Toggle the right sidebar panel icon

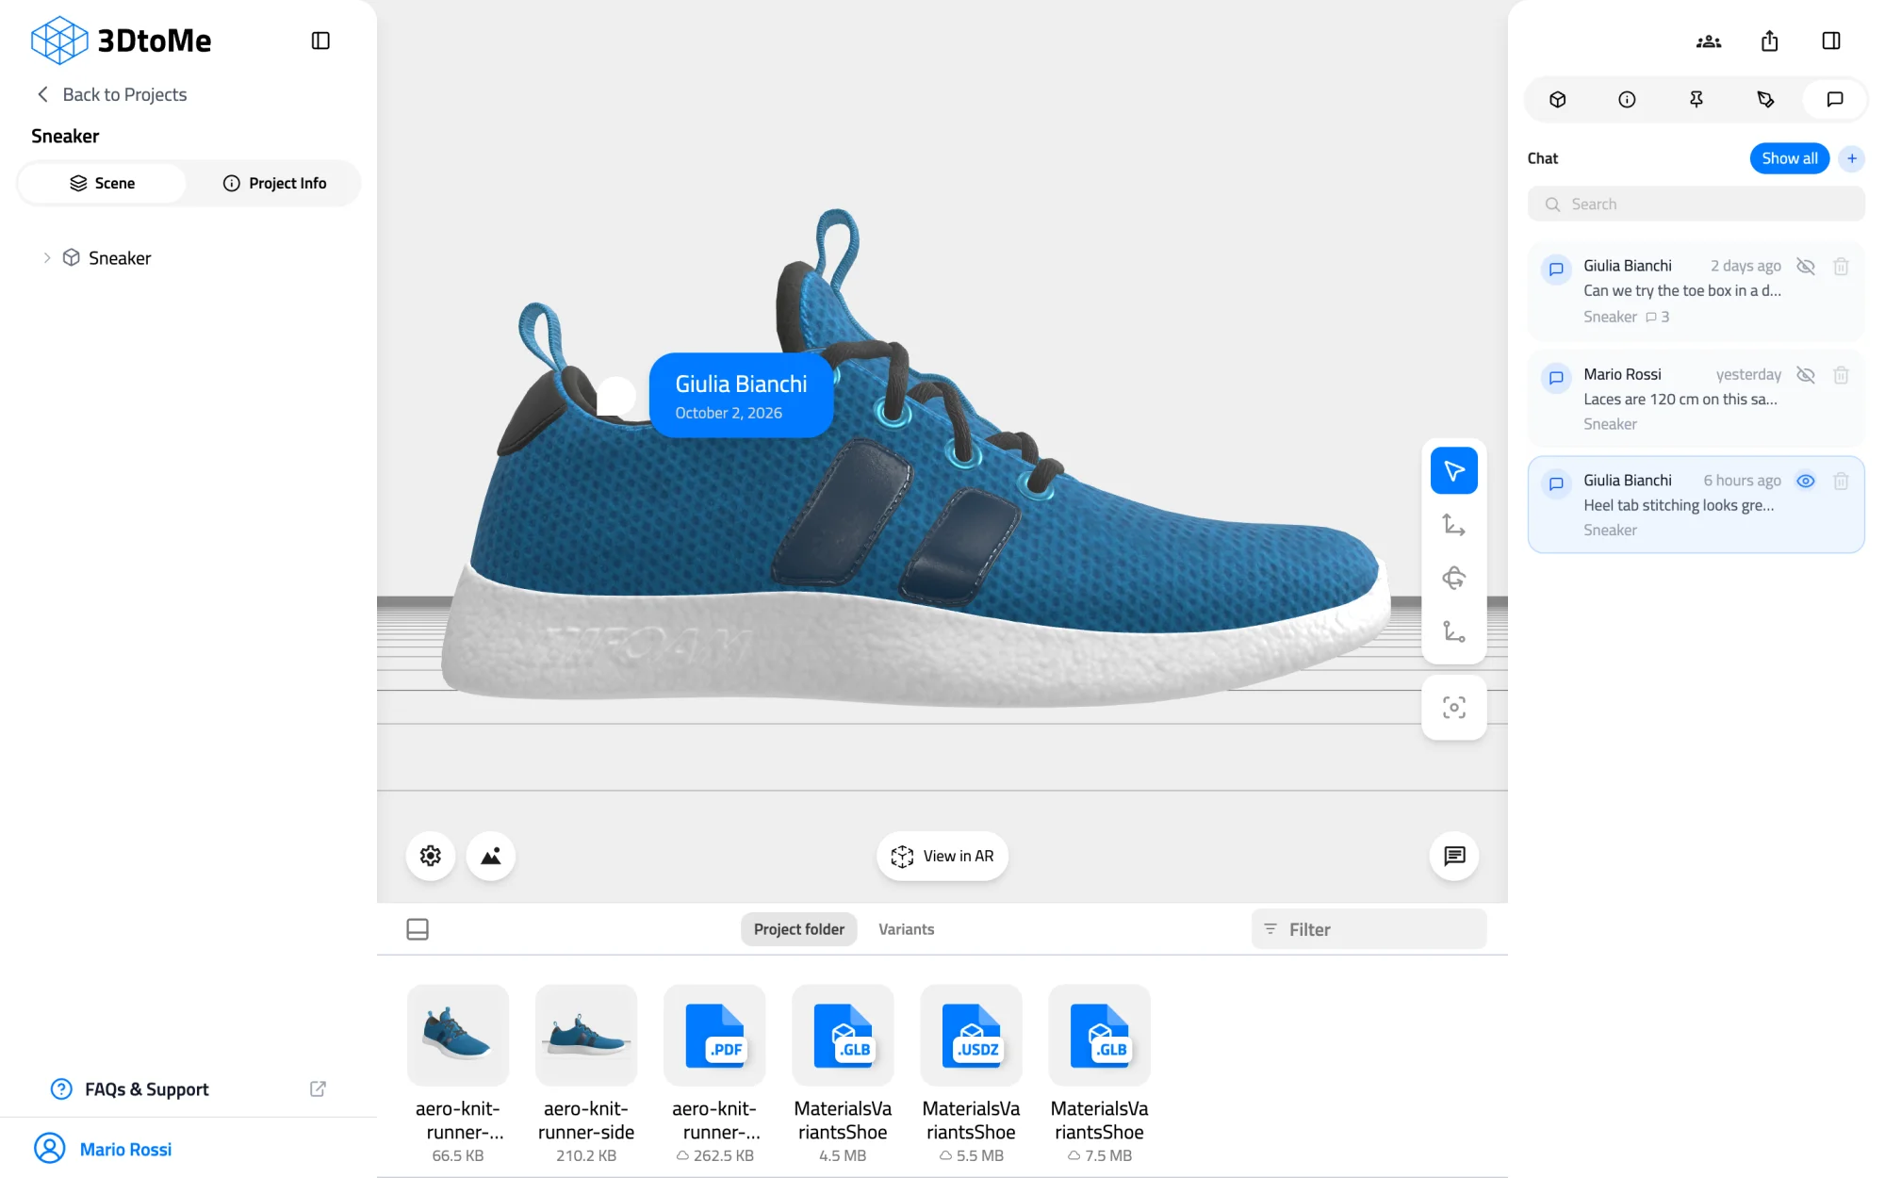click(1831, 41)
